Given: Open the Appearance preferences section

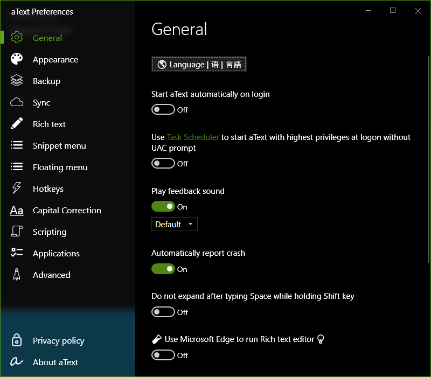Looking at the screenshot, I should pos(55,60).
